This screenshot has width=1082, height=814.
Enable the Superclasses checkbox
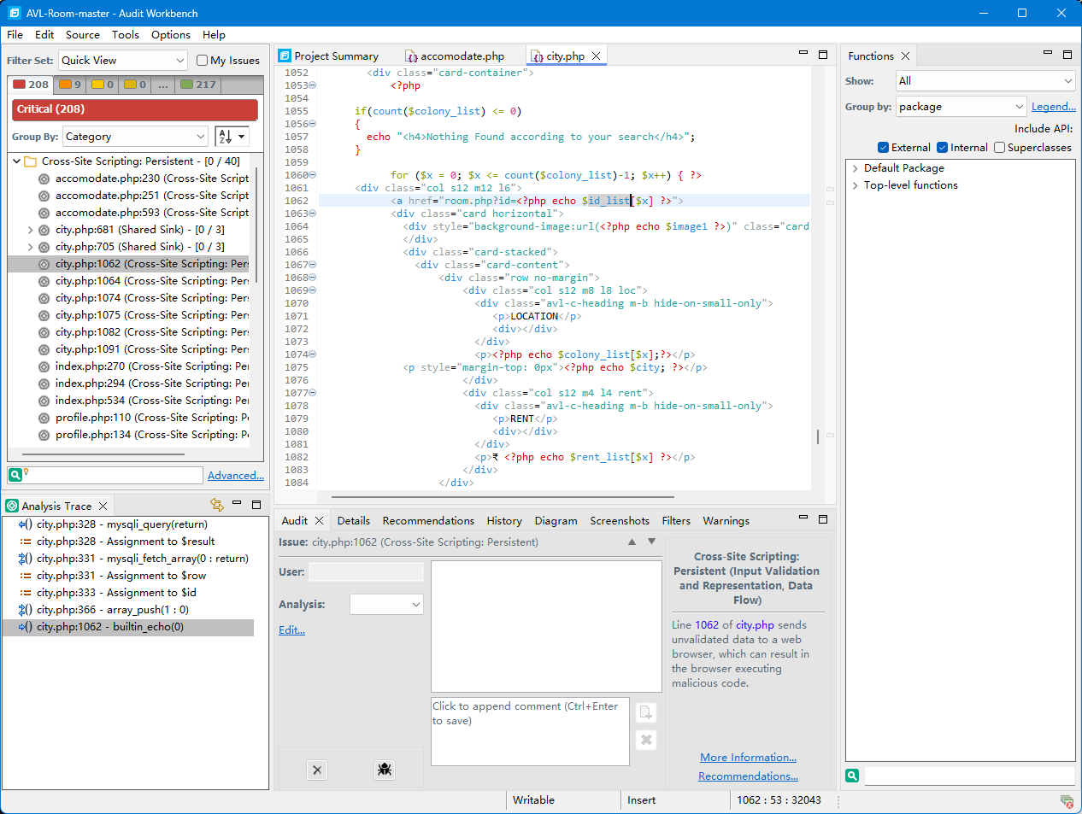click(x=999, y=148)
